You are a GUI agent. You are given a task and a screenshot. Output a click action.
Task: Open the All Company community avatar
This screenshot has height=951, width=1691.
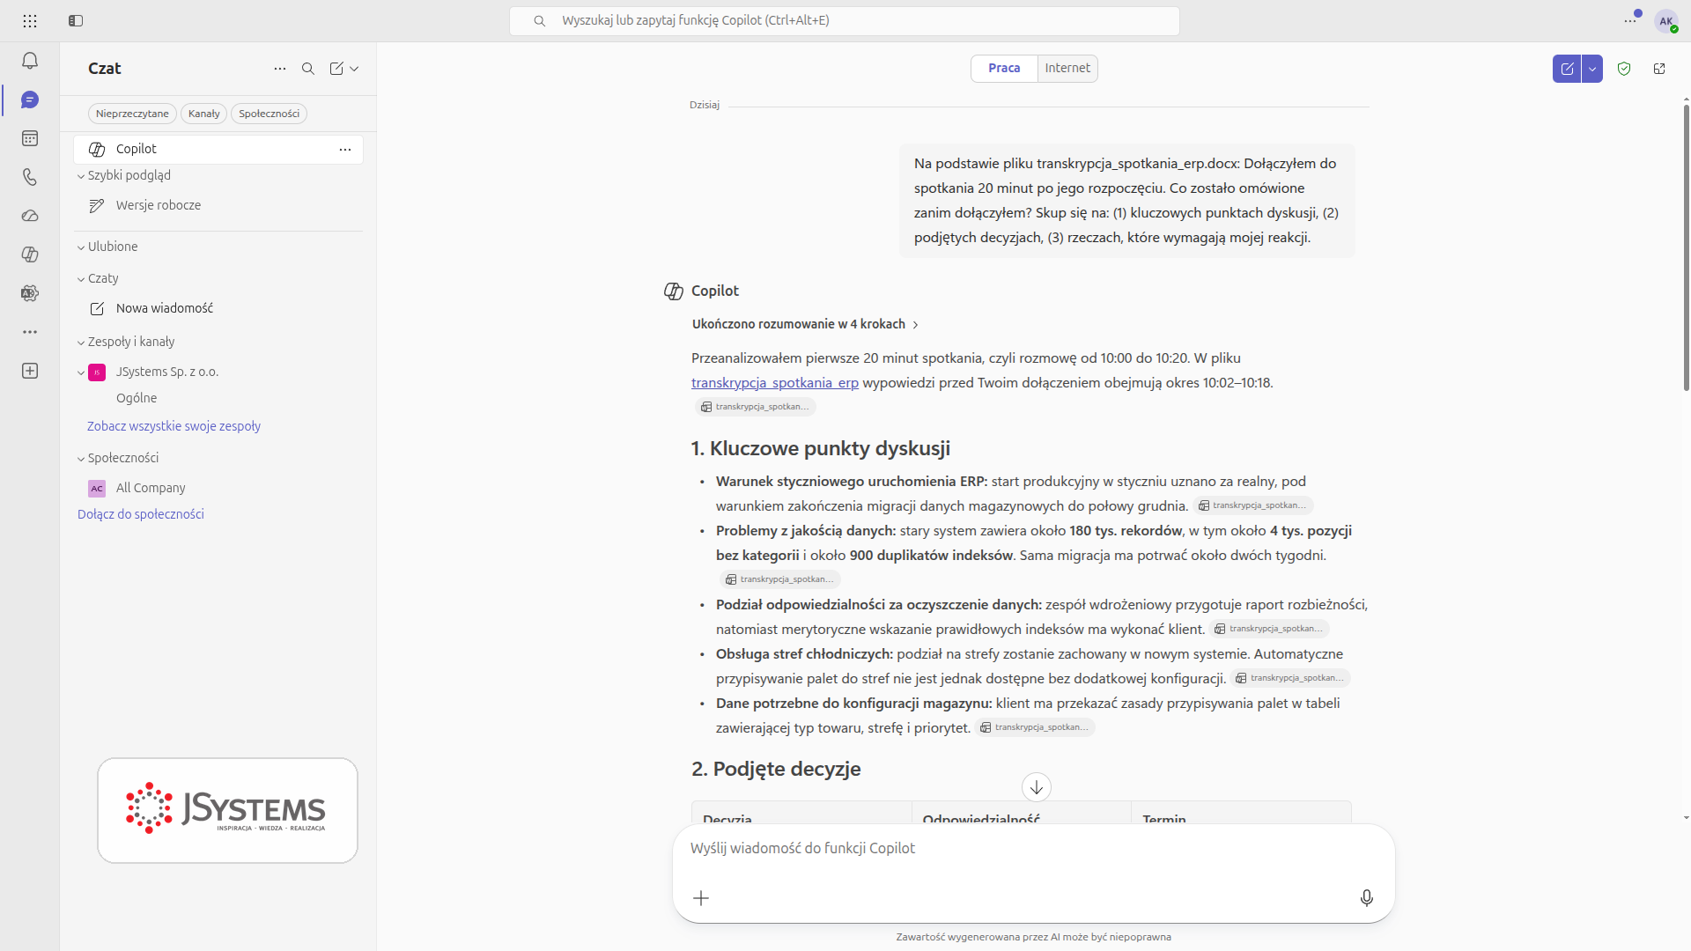click(x=97, y=489)
